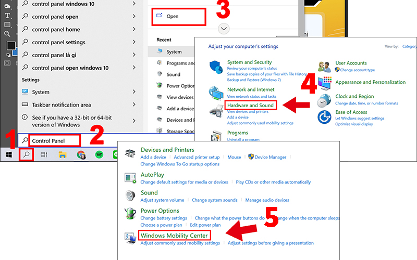Click the Clock and Region icon

324,100
